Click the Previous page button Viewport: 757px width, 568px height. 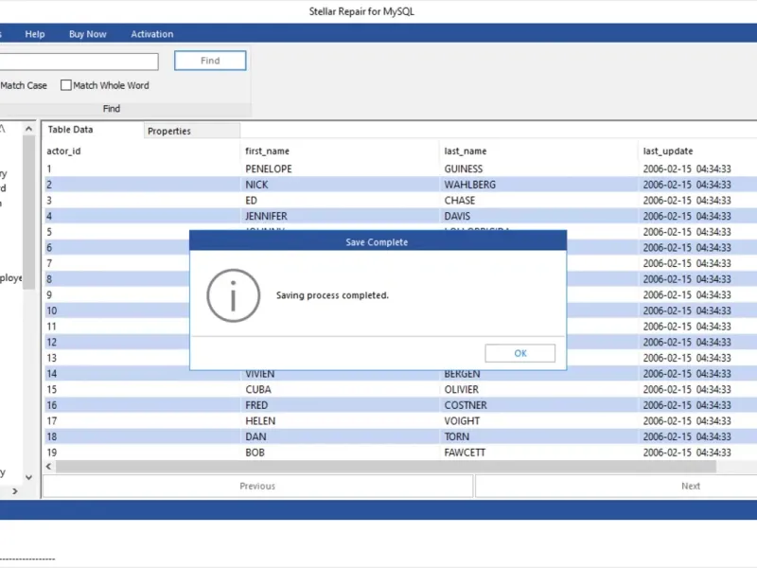[x=257, y=486]
